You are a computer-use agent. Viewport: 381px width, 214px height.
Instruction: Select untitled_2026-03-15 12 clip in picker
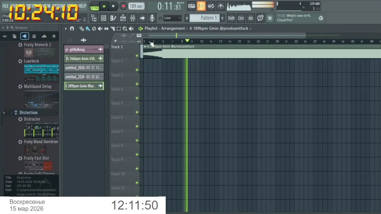84,77
